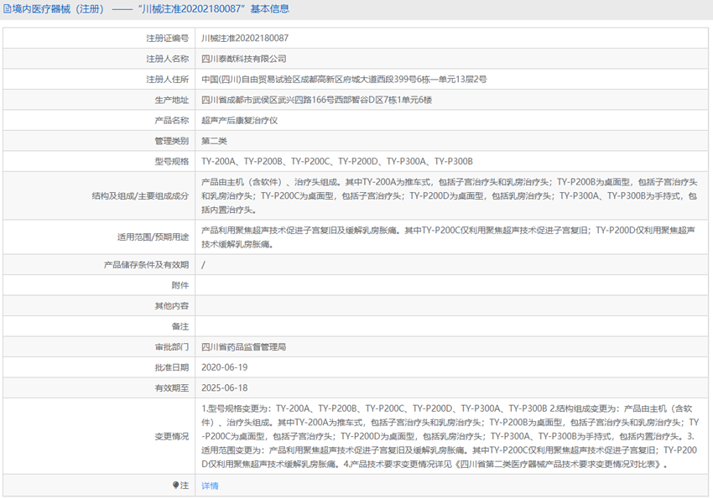Click the 备注 label

coord(180,326)
